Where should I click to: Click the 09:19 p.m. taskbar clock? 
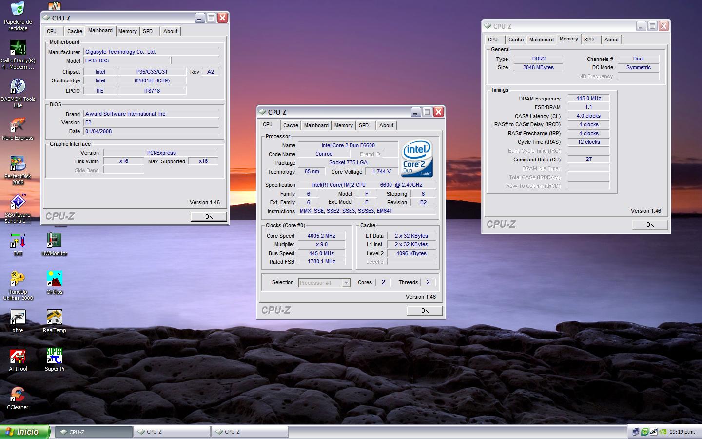click(682, 432)
